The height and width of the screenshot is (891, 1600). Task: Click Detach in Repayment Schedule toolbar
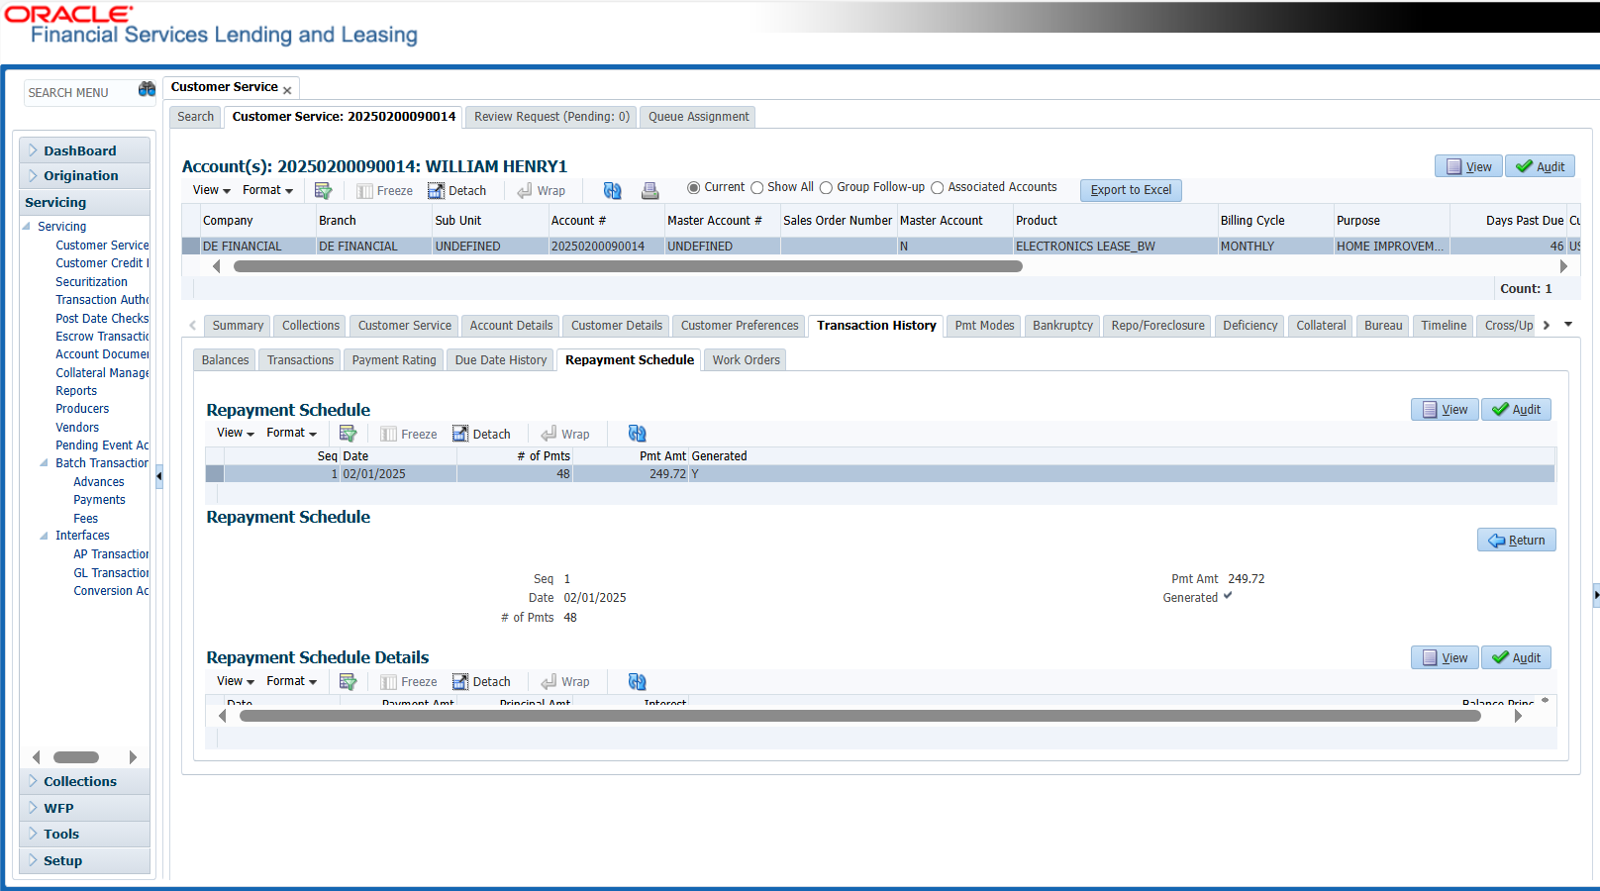click(x=481, y=435)
